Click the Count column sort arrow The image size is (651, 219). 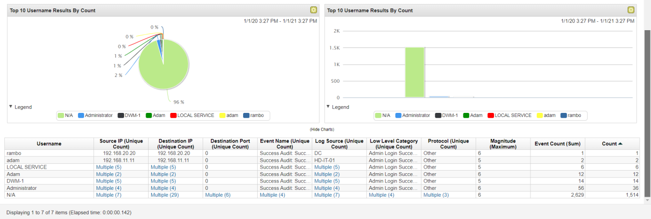(x=620, y=144)
